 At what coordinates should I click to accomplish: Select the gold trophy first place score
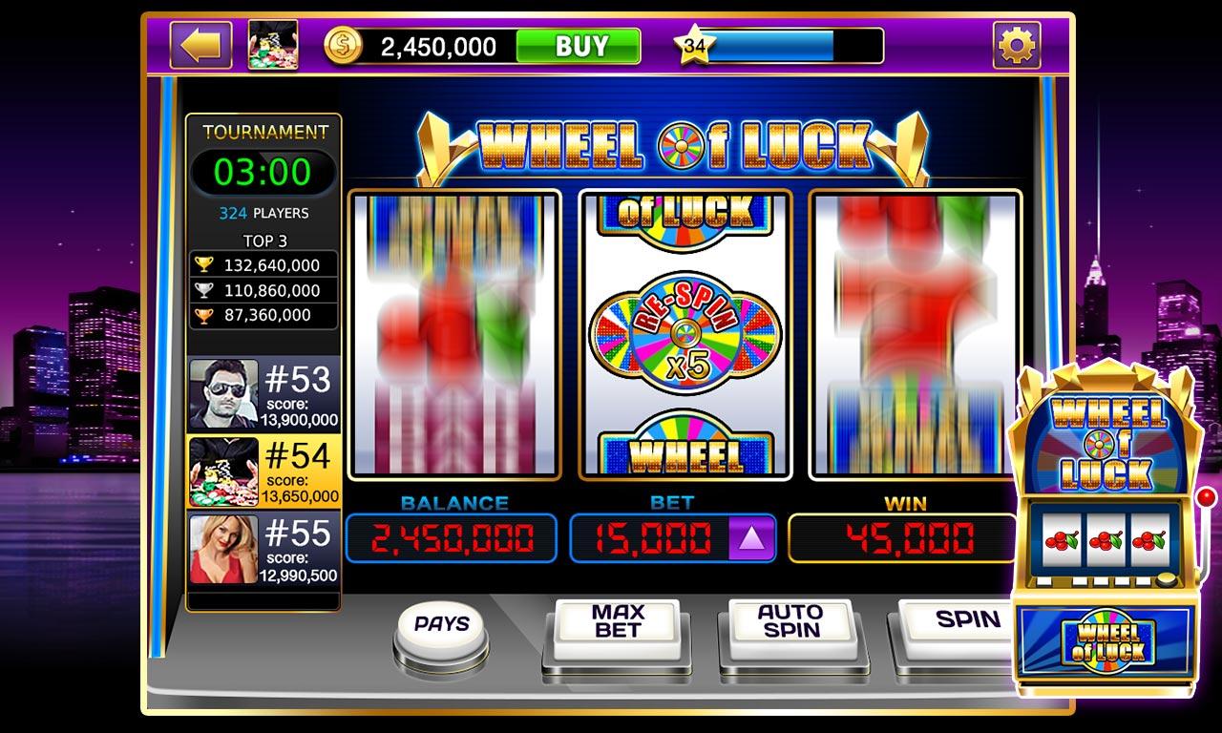click(264, 264)
